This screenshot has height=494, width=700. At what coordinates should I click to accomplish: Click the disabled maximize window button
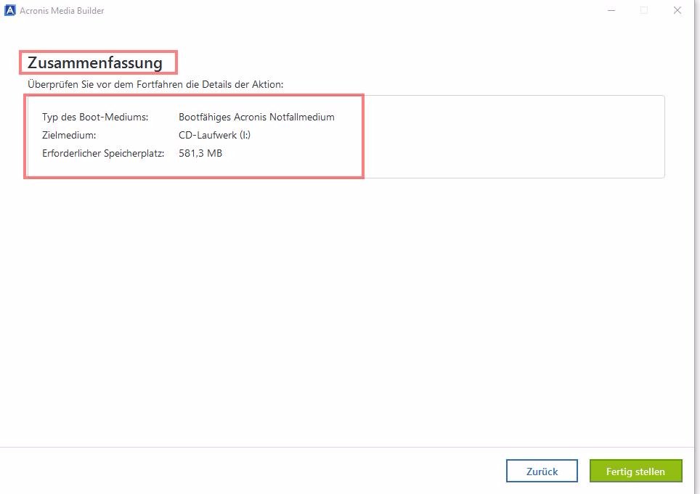644,10
